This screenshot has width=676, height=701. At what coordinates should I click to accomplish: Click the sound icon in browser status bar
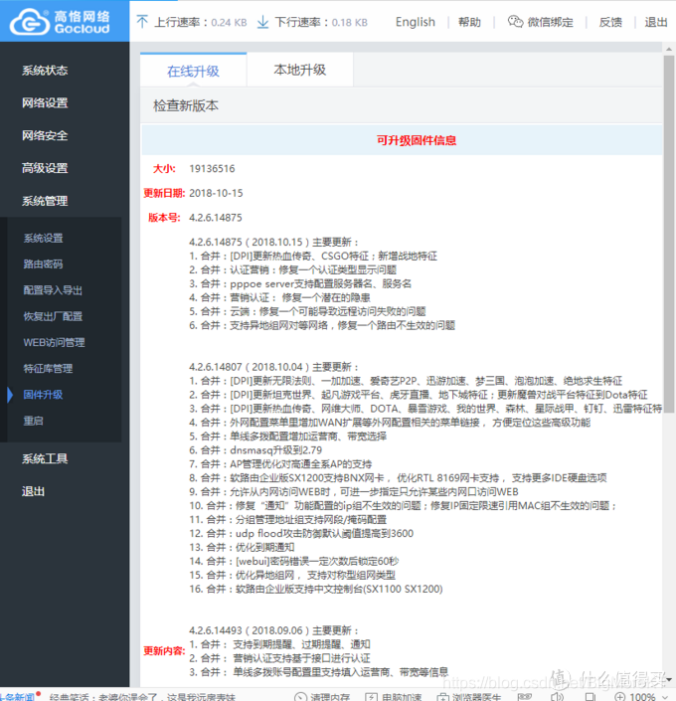557,697
